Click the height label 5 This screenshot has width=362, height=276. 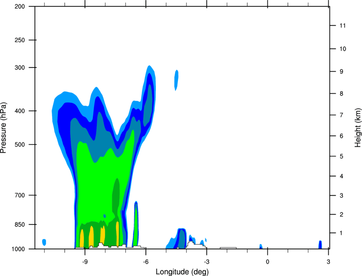(x=342, y=156)
